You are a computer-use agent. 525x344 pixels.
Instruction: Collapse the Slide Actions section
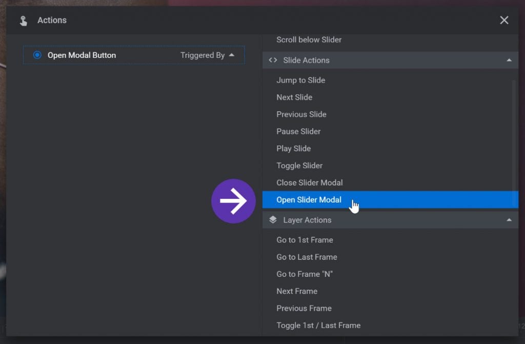(510, 60)
